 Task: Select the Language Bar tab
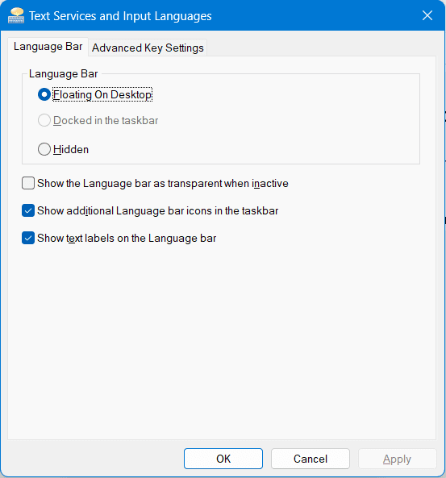pos(48,47)
